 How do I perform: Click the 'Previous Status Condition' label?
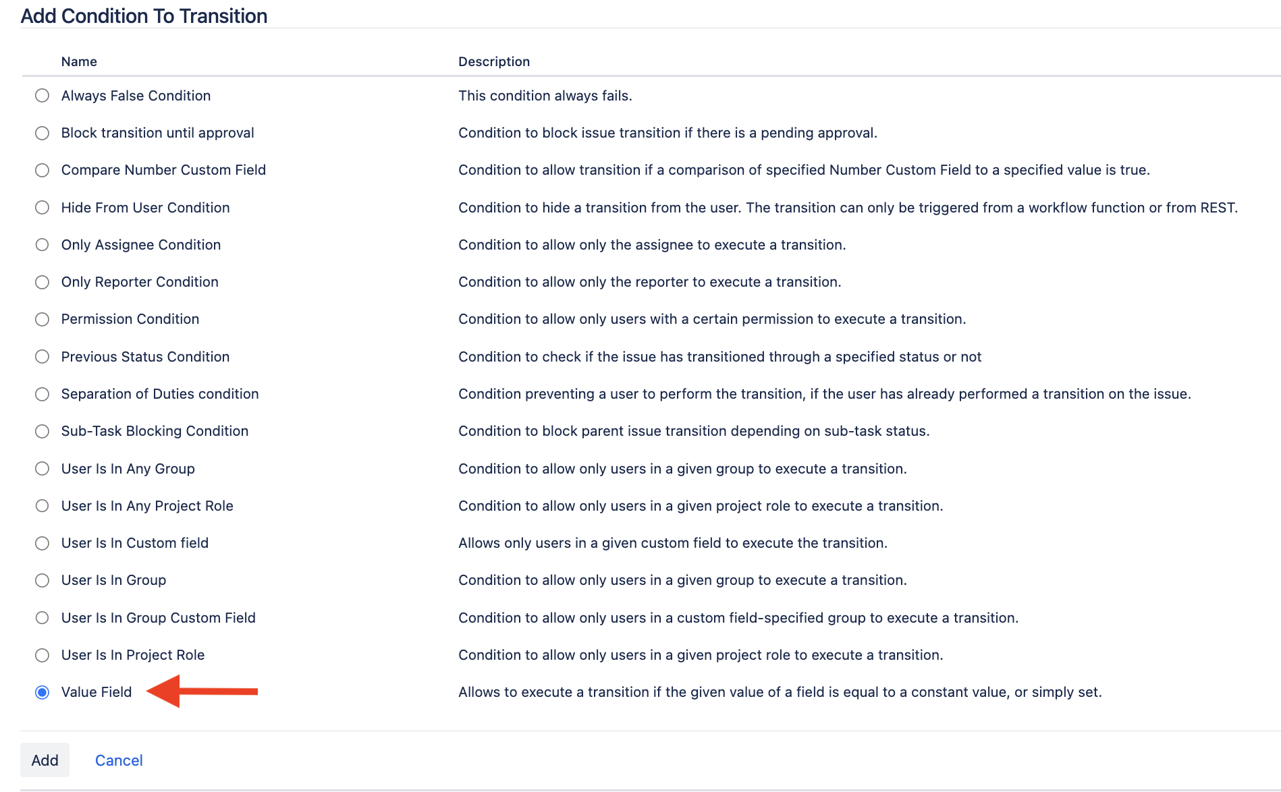(145, 357)
